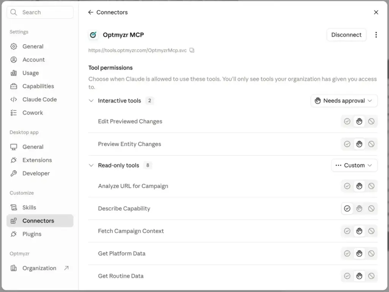Set Preview Entity Changes to always allow
This screenshot has height=292, width=389.
tap(347, 144)
